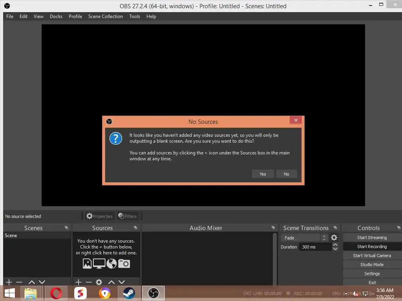Add a new source with plus icon

[79, 282]
